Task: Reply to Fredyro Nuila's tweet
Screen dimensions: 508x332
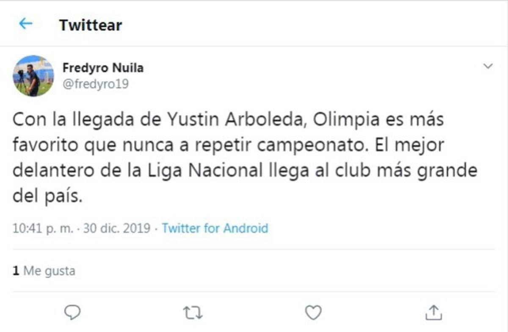Action: click(72, 313)
